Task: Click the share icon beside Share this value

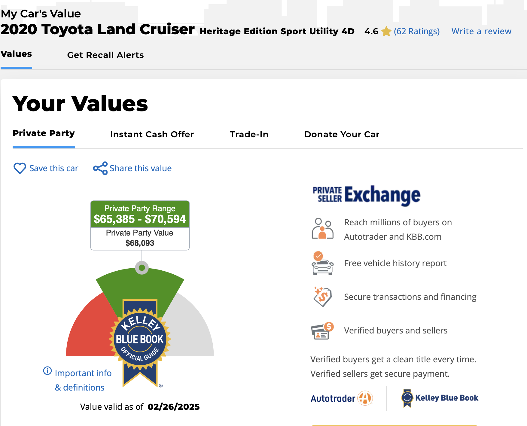Action: (100, 168)
